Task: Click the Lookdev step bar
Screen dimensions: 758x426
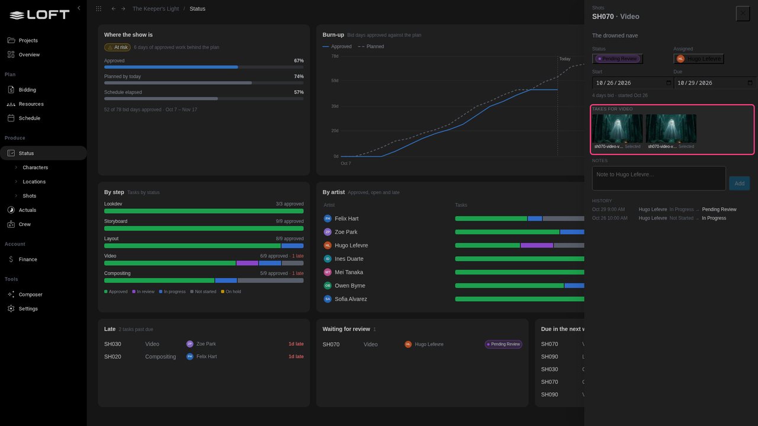Action: click(x=204, y=211)
